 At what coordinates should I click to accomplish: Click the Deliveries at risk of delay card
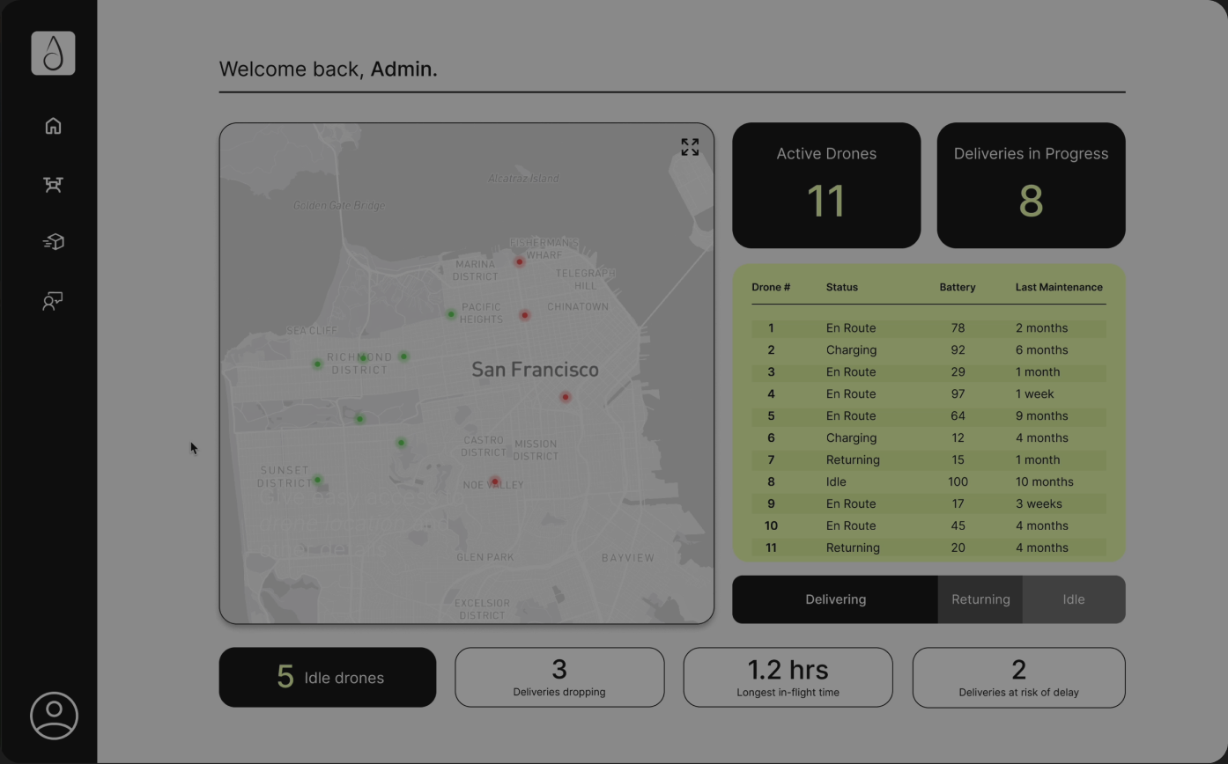click(1018, 677)
